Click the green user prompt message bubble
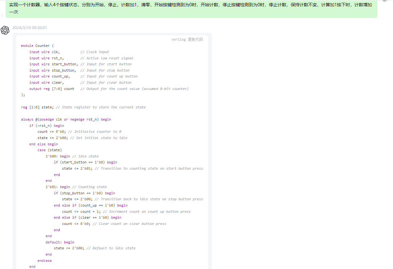The width and height of the screenshot is (393, 269). pyautogui.click(x=191, y=8)
